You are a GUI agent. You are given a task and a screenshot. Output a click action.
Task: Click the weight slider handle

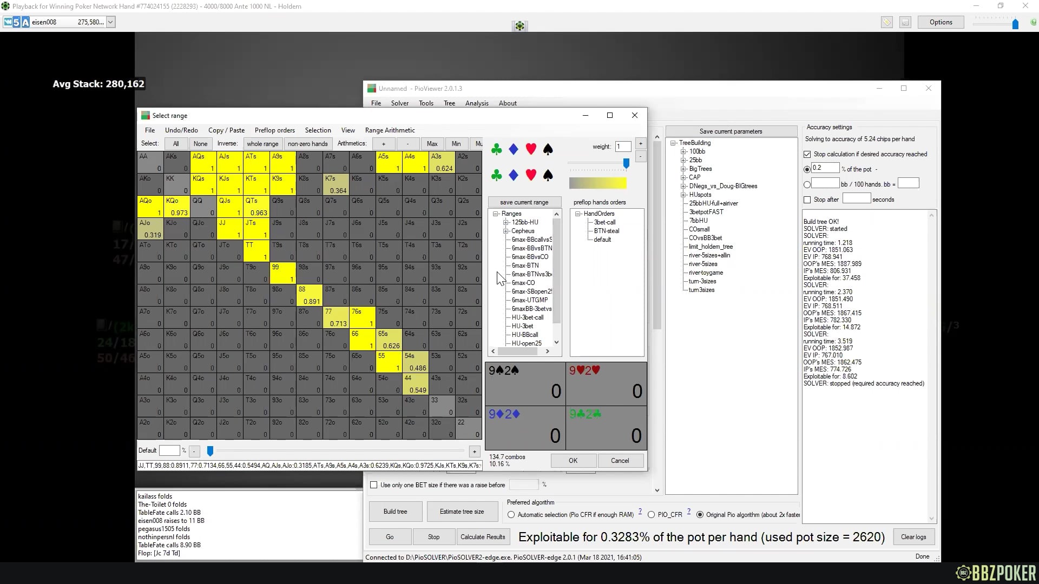(626, 163)
